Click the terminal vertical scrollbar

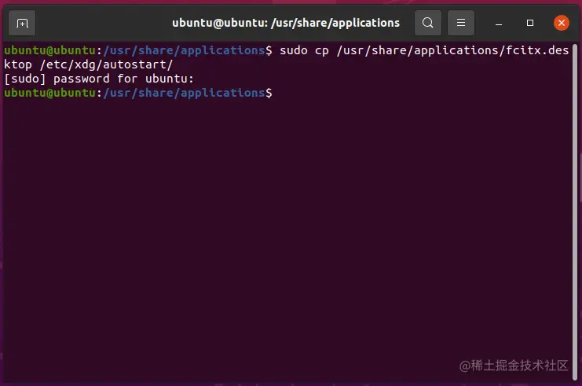click(x=575, y=211)
